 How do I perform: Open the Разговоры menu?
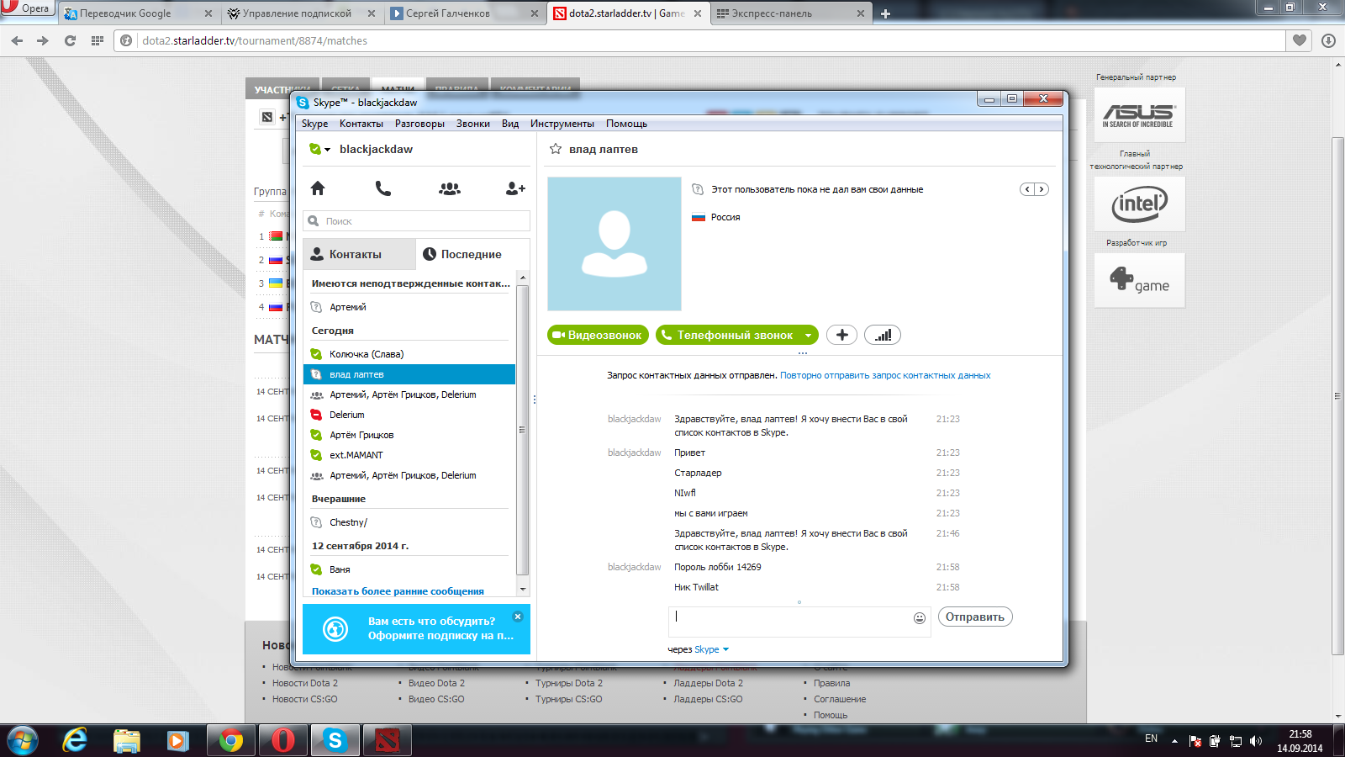tap(419, 124)
